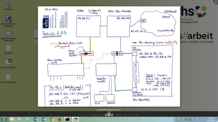The width and height of the screenshot is (218, 122).
Task: Click the taskbar clock showing 10:13
Action: [211, 119]
